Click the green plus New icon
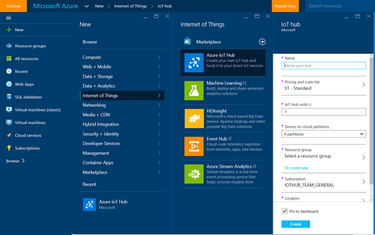Screen dimensions: 375x235 click(9, 29)
